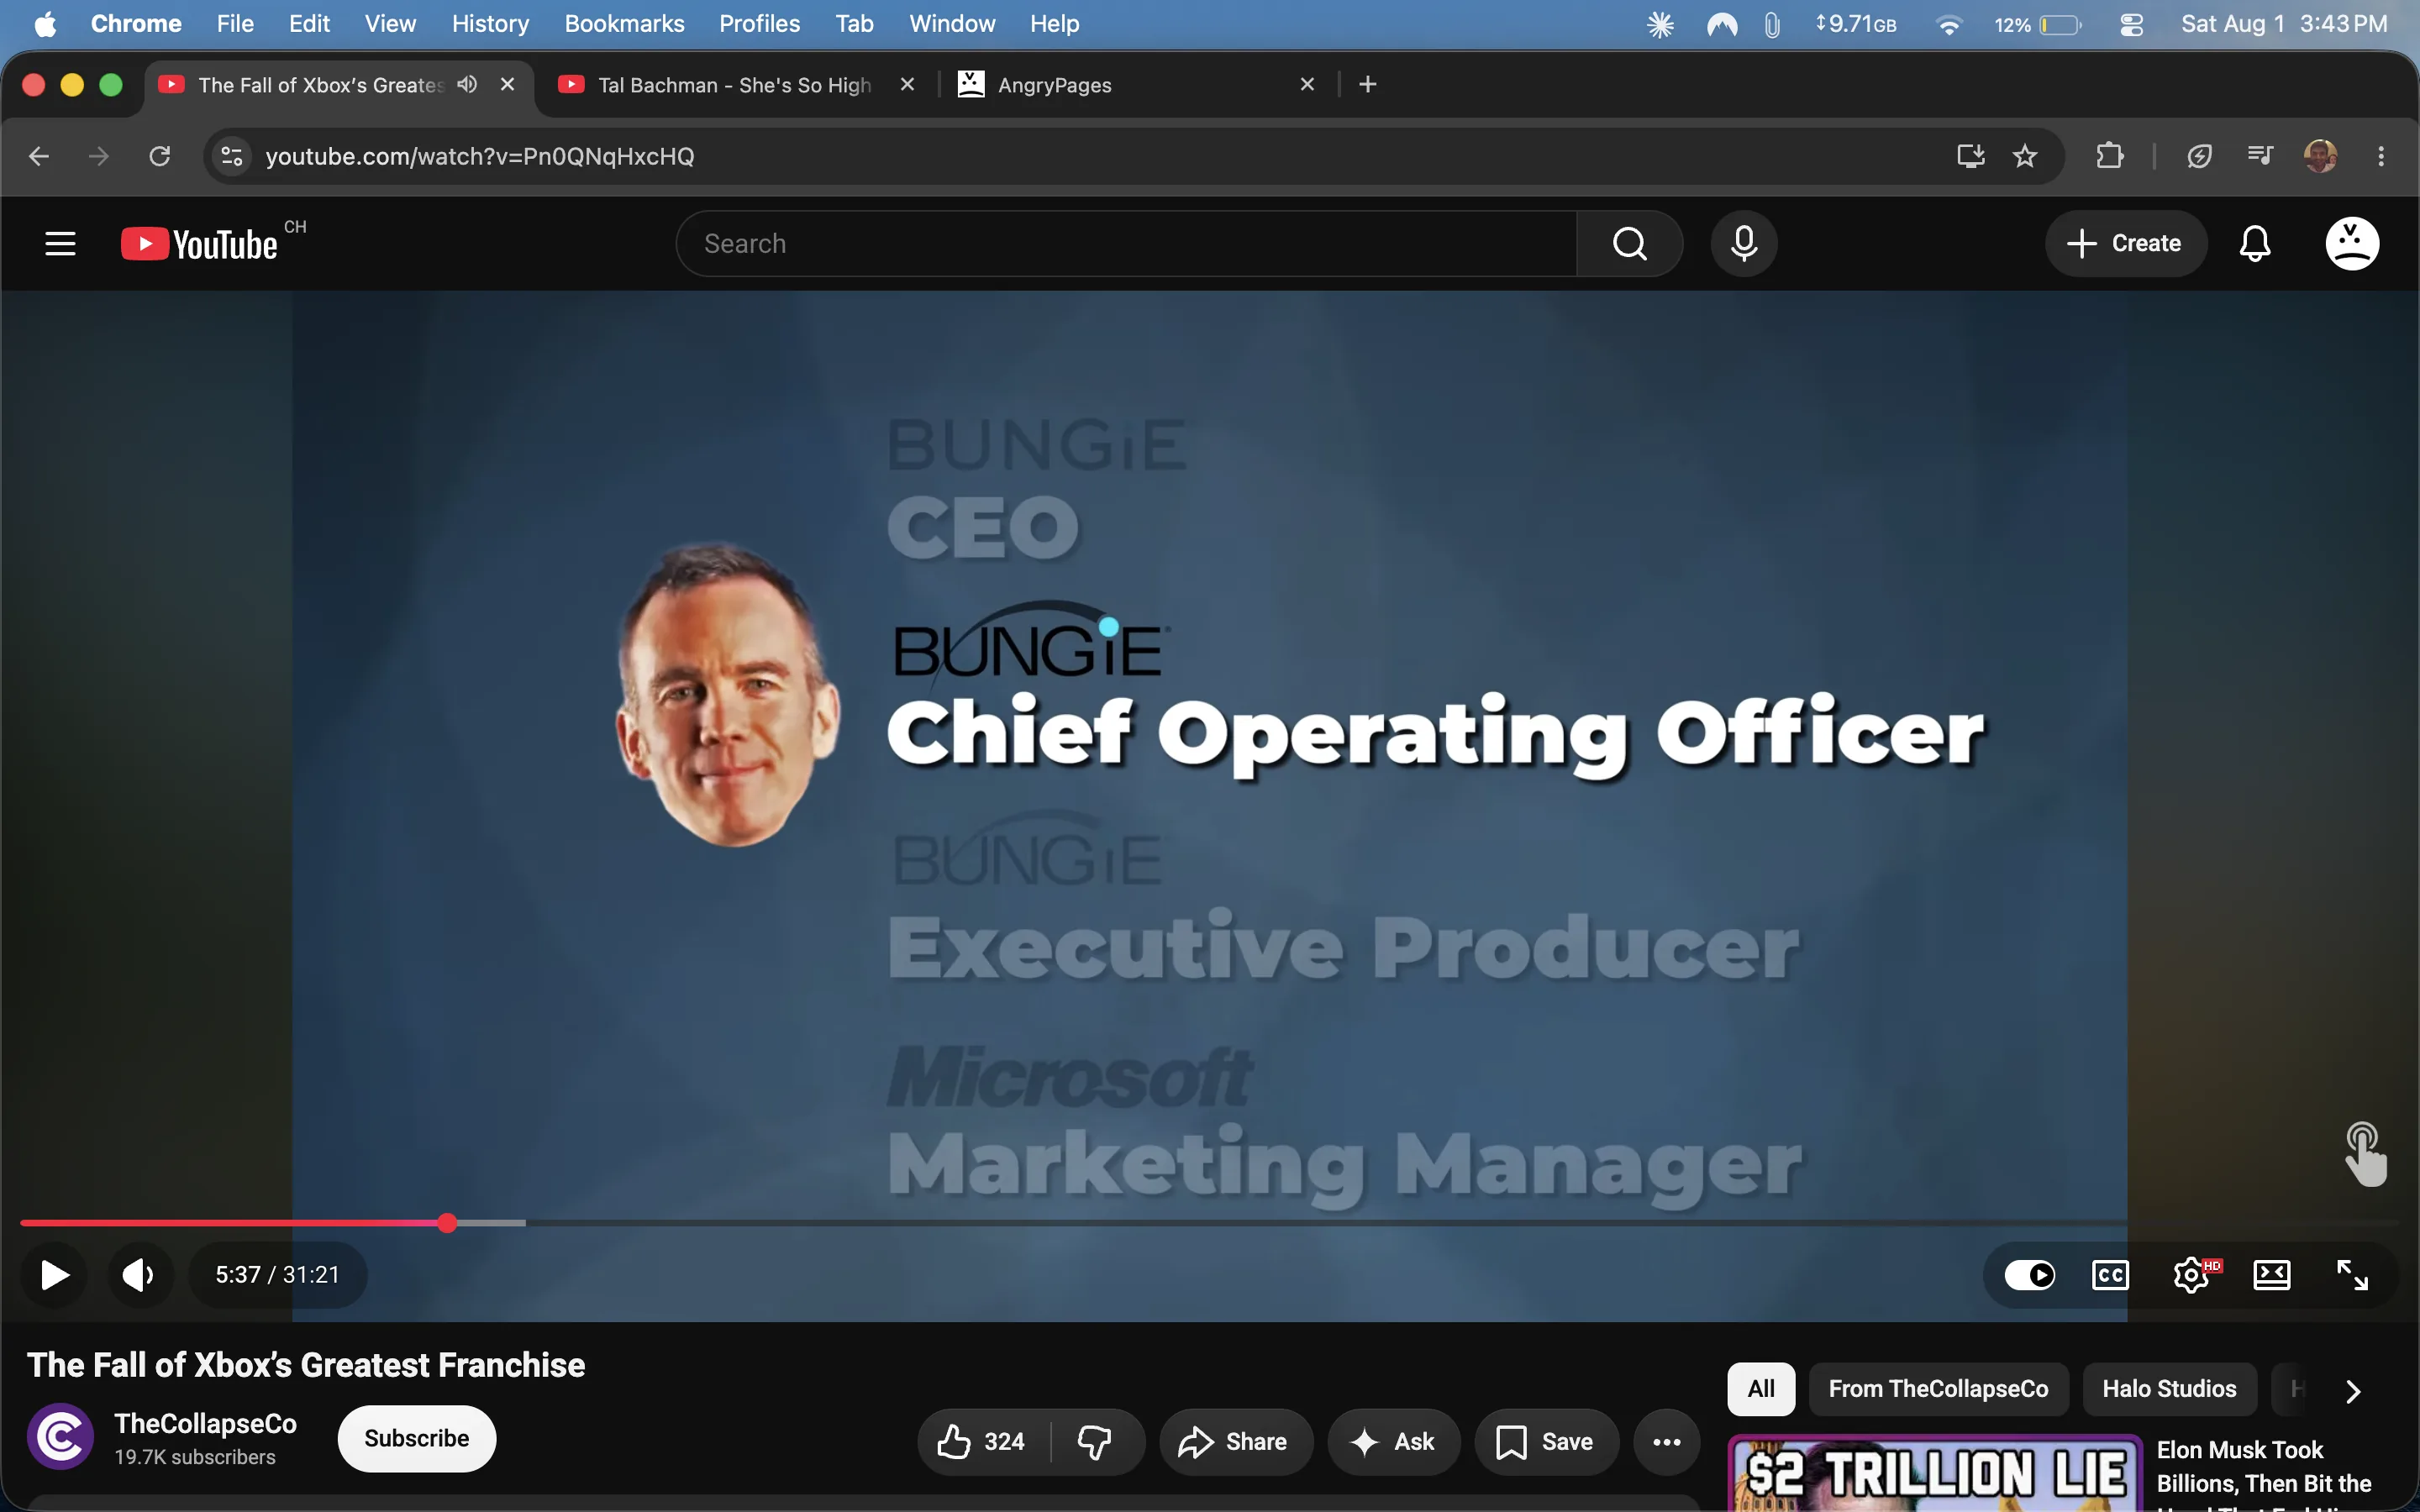Ask about this video
This screenshot has width=2420, height=1512.
point(1394,1442)
